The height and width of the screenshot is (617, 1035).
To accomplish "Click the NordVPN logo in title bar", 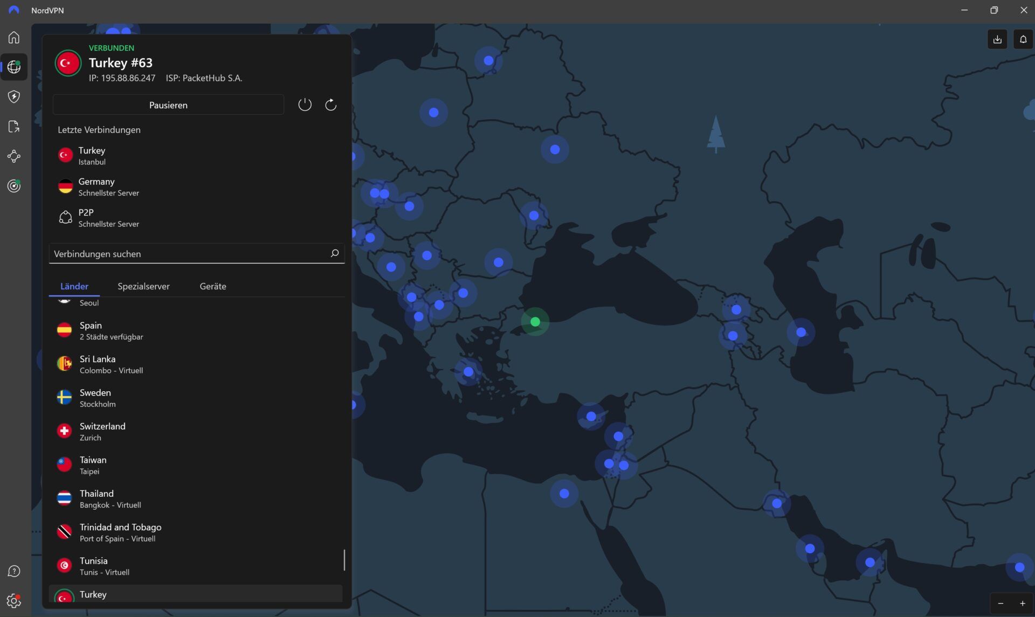I will tap(14, 10).
